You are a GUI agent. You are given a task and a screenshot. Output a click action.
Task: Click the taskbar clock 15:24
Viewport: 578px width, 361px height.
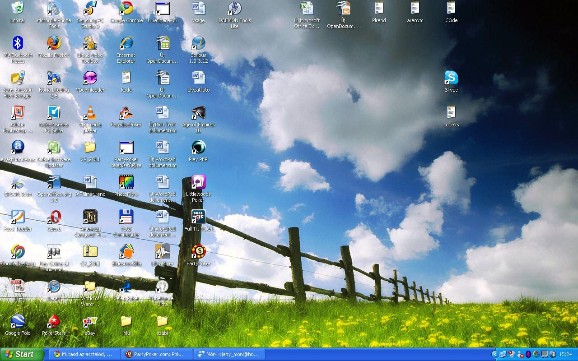(x=565, y=355)
